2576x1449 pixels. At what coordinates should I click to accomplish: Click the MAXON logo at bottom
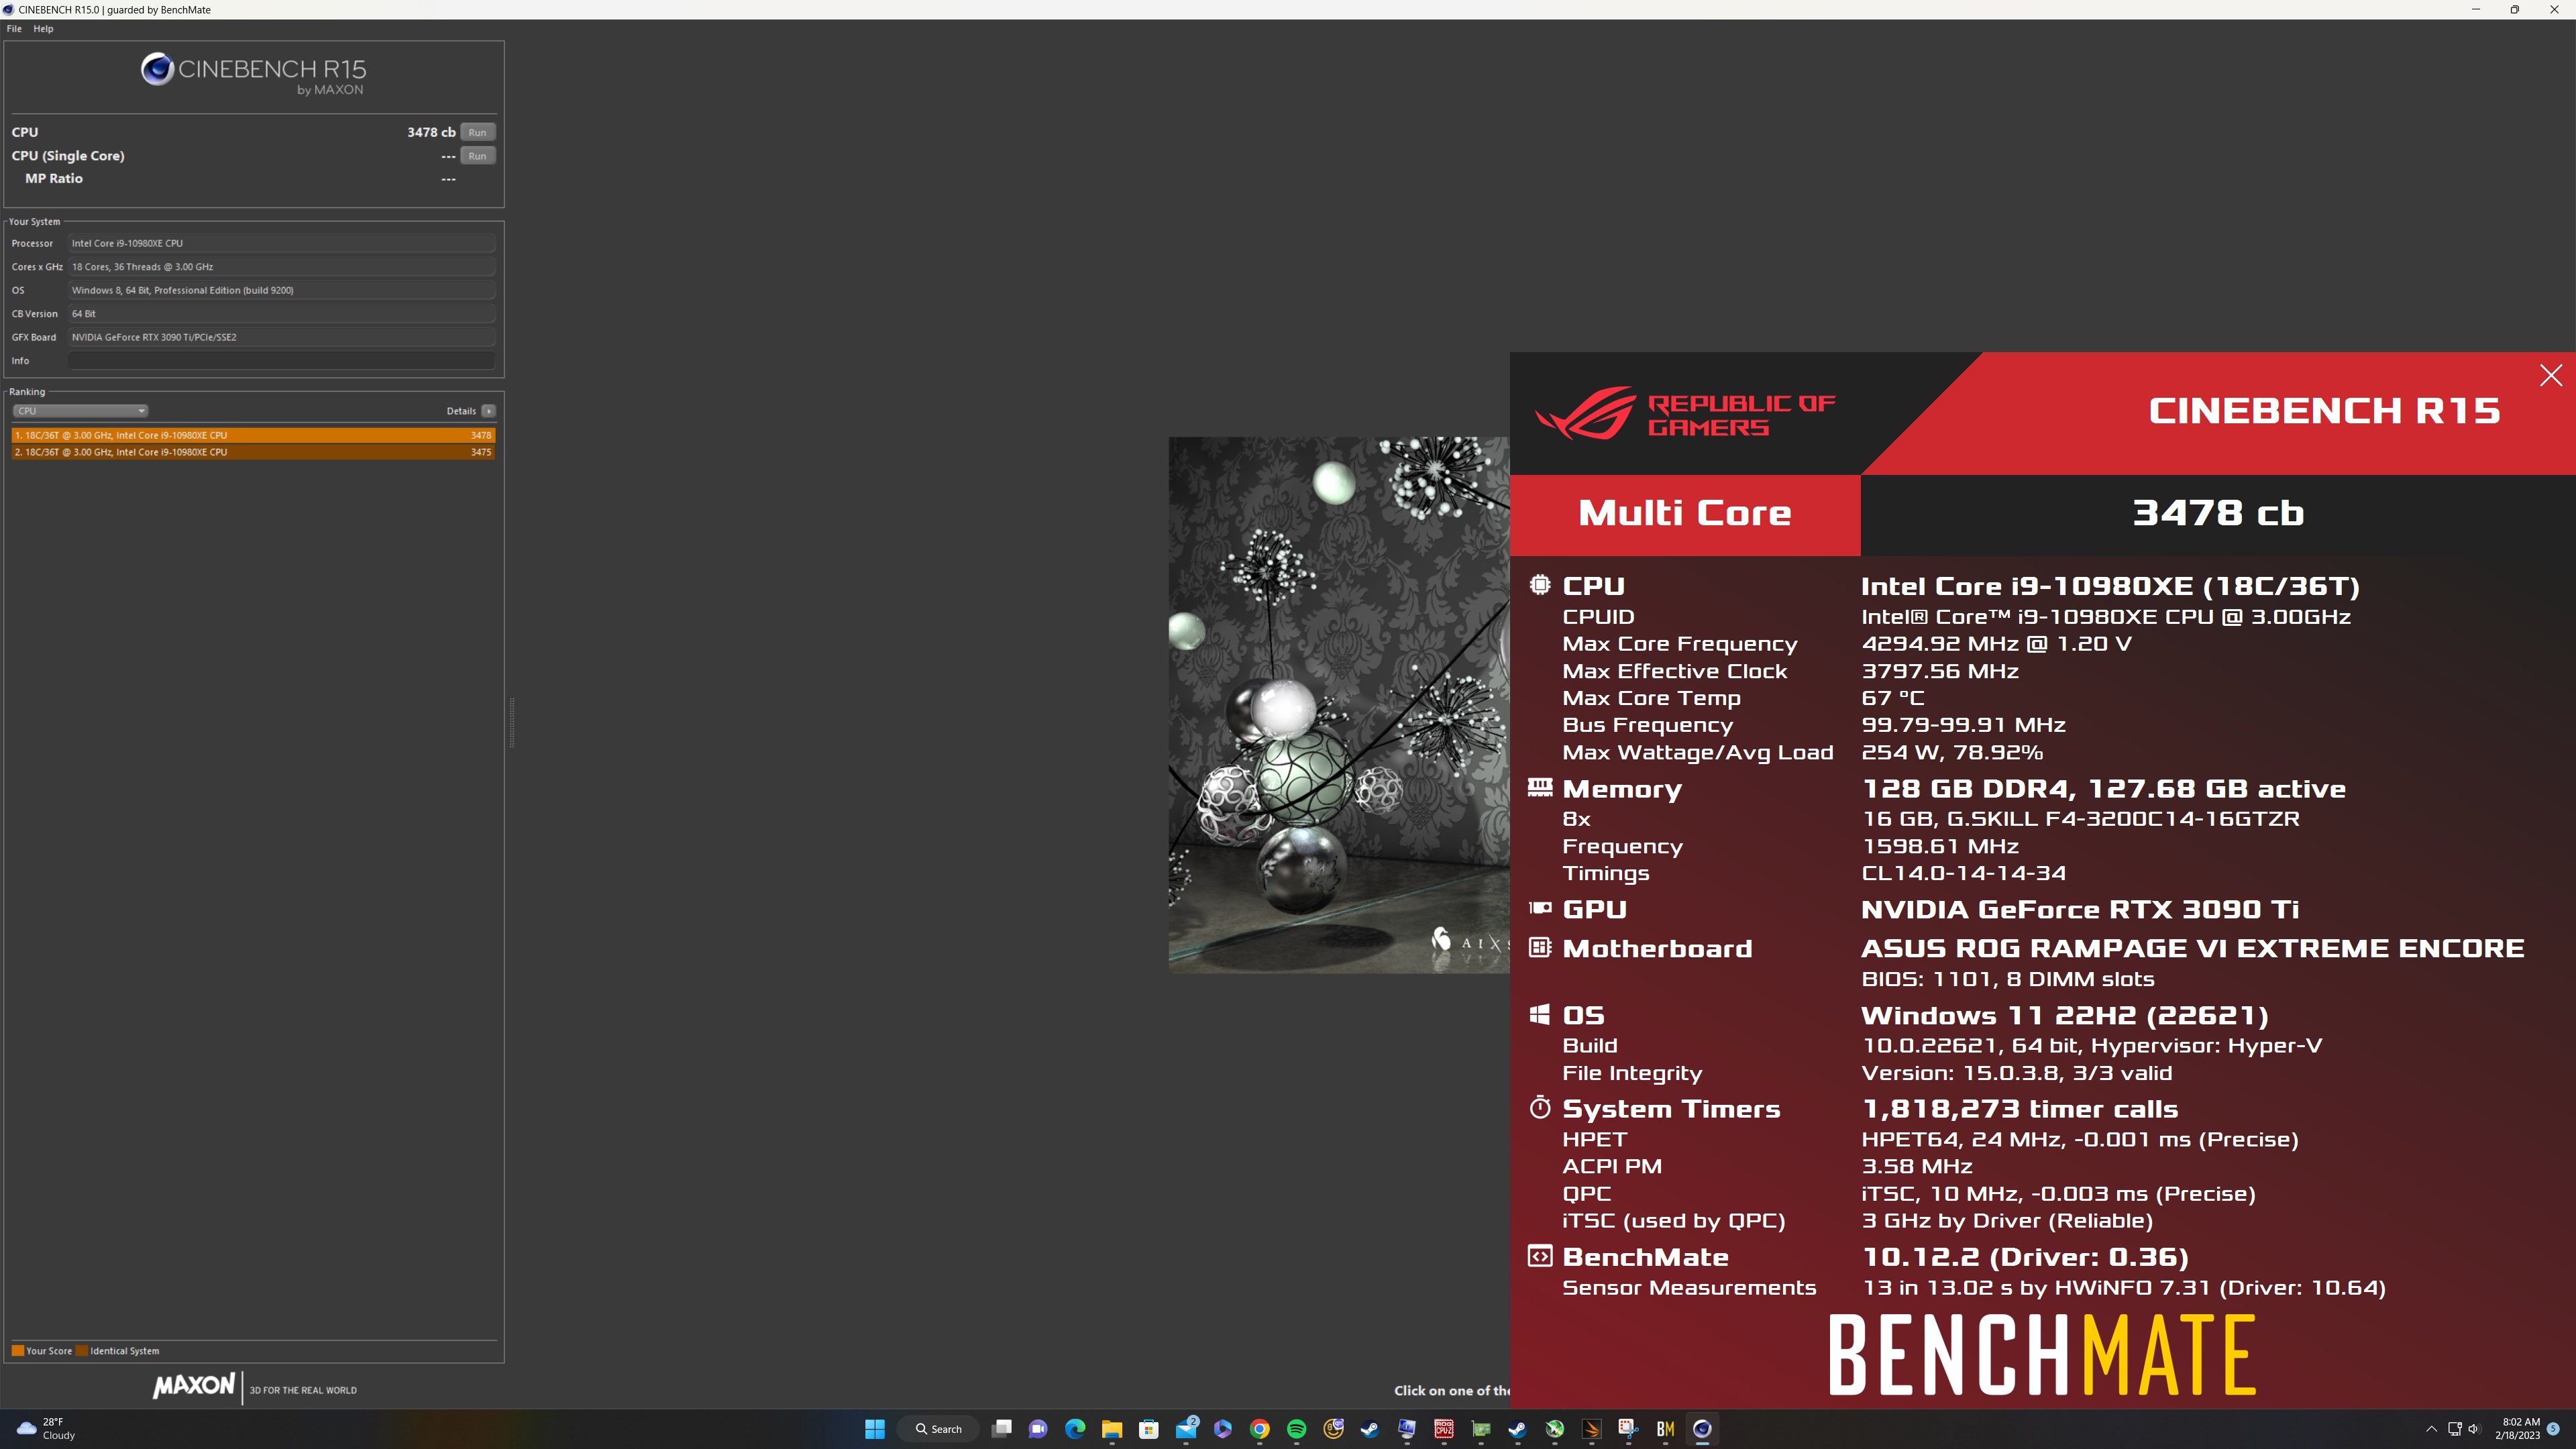point(194,1386)
